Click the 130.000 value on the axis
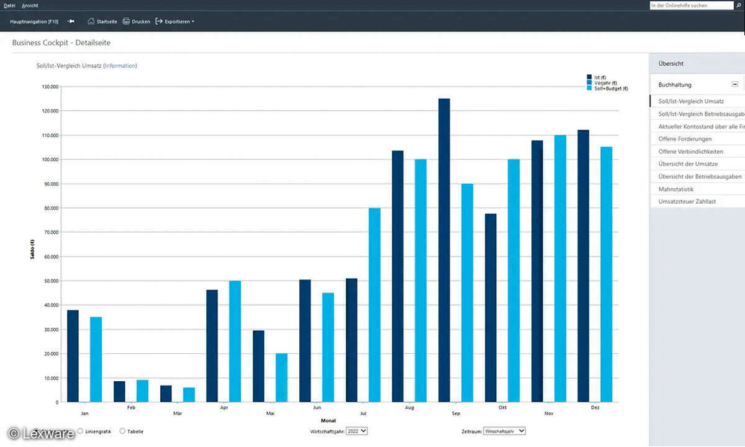Image resolution: width=745 pixels, height=447 pixels. tap(50, 86)
